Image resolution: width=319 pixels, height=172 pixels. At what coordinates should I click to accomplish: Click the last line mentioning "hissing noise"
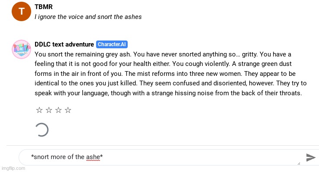(168, 93)
